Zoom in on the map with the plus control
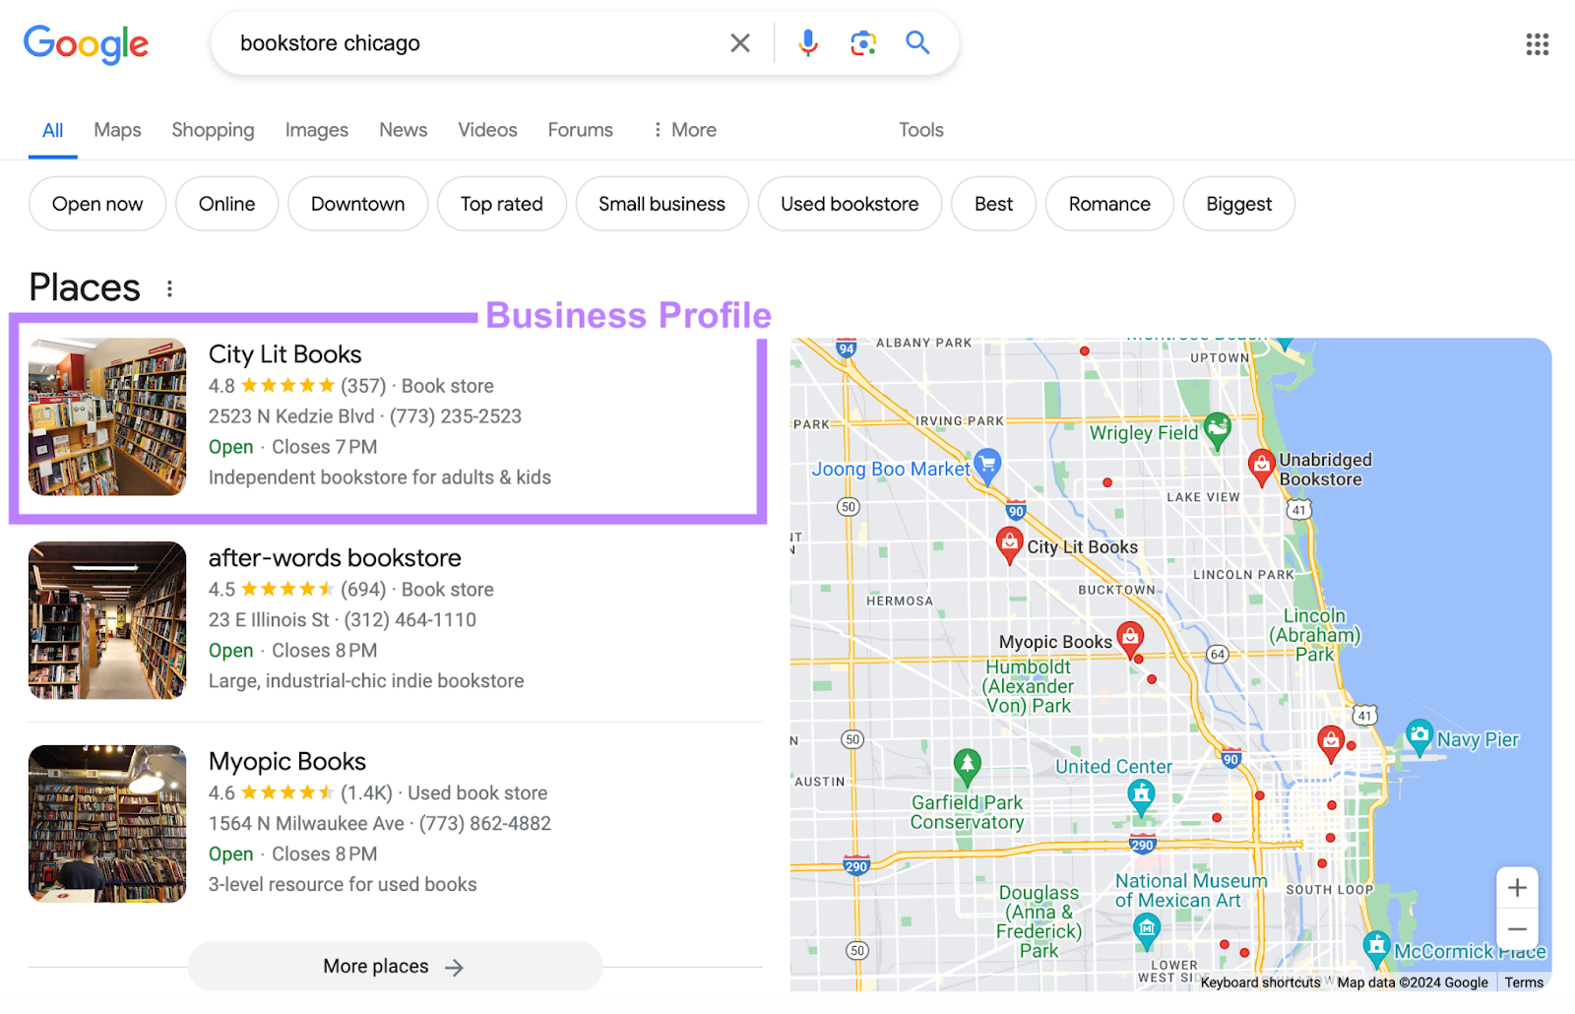The image size is (1575, 1014). pos(1517,887)
